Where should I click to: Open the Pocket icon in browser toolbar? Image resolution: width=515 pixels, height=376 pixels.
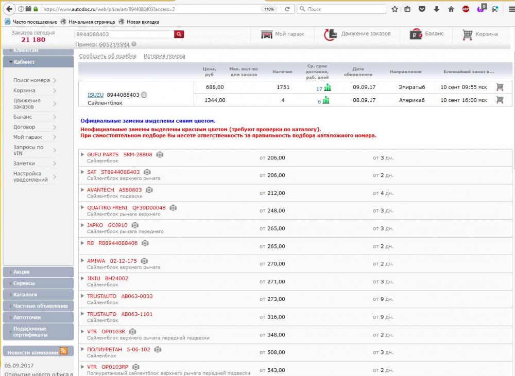[422, 9]
